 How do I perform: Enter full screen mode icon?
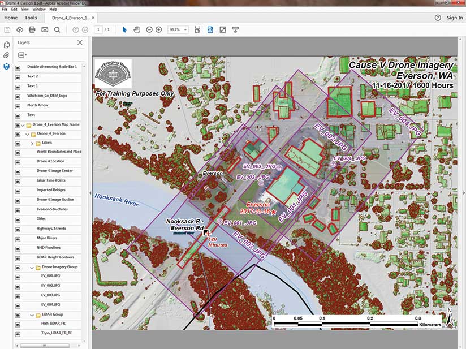click(x=223, y=30)
